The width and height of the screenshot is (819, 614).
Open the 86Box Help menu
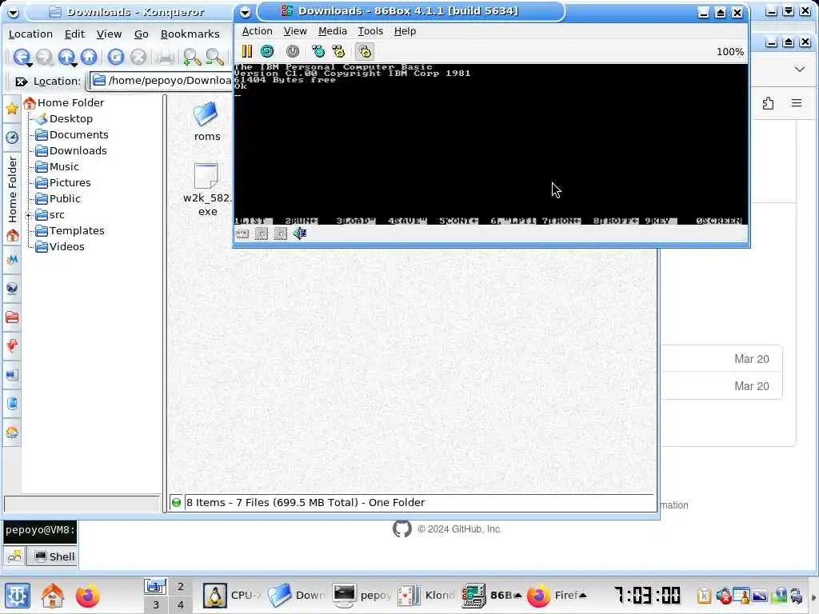[405, 31]
